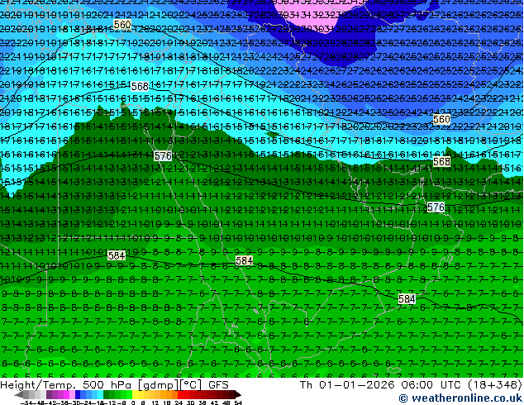Click the 584 contour label in the lower-right
Viewport: 524px width, 405px height.
407,298
